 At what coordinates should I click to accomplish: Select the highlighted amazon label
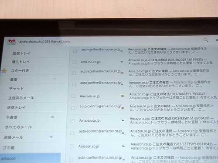[30, 158]
